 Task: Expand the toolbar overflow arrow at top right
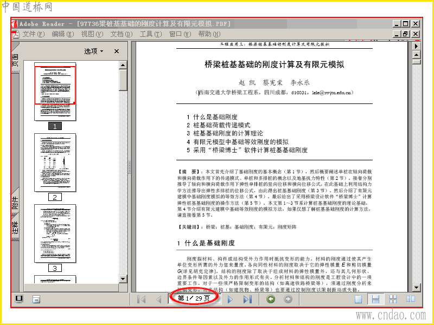(416, 46)
